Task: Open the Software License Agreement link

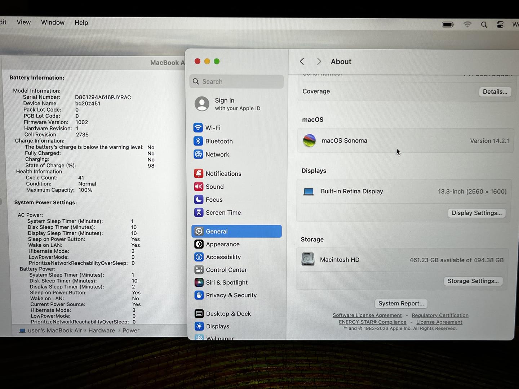Action: pyautogui.click(x=367, y=315)
